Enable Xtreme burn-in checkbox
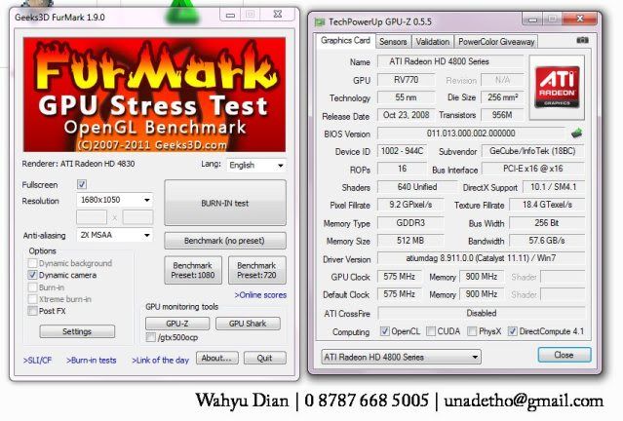 (x=32, y=299)
